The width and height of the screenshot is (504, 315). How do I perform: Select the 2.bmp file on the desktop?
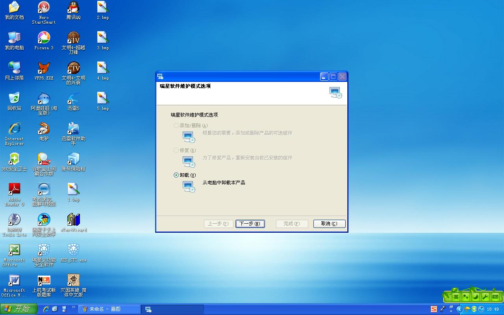(103, 11)
